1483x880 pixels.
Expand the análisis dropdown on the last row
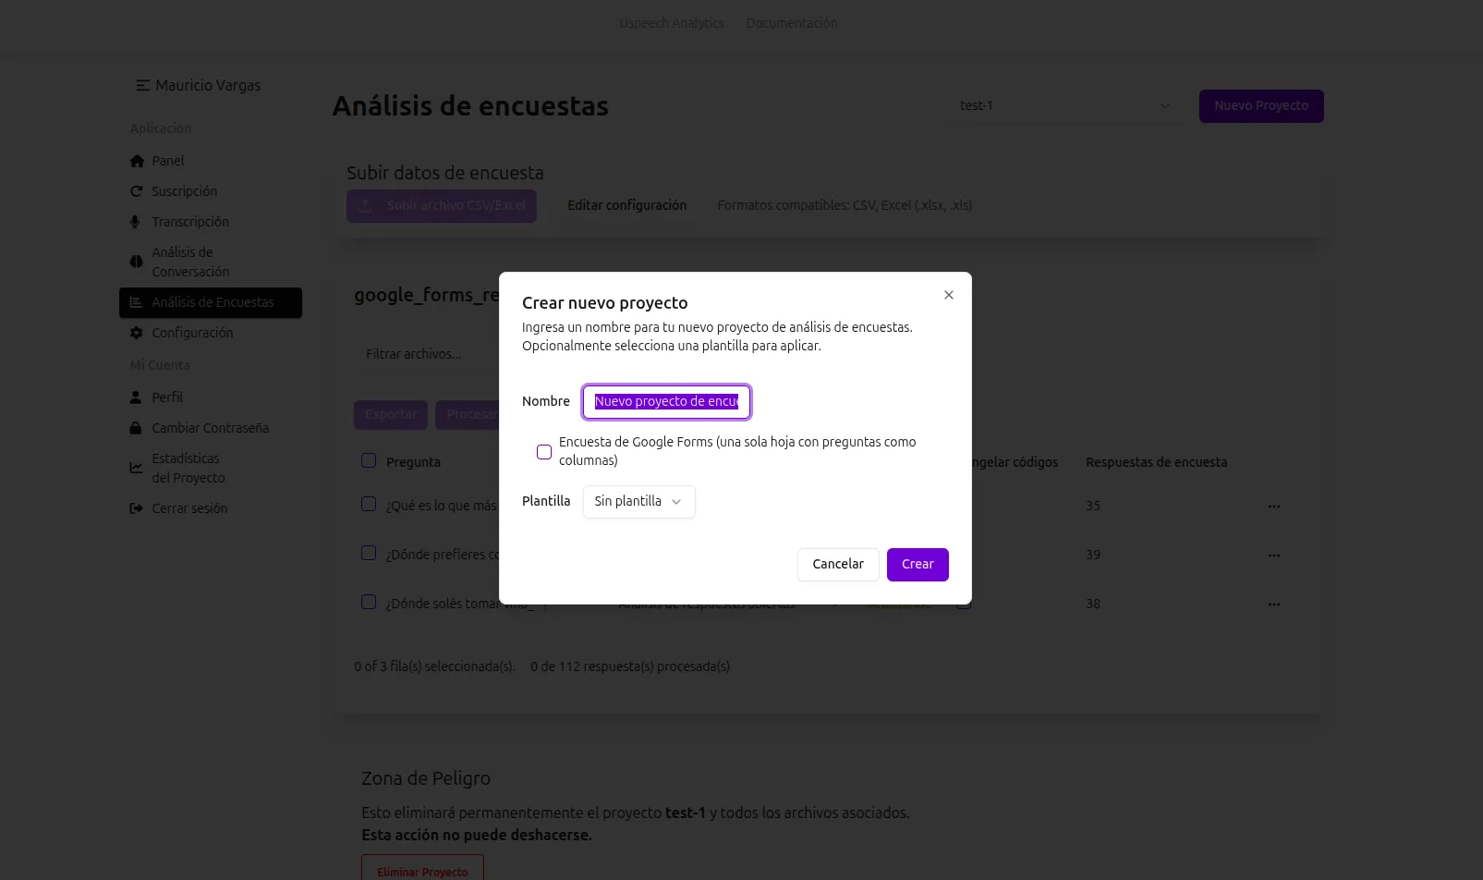pos(836,604)
